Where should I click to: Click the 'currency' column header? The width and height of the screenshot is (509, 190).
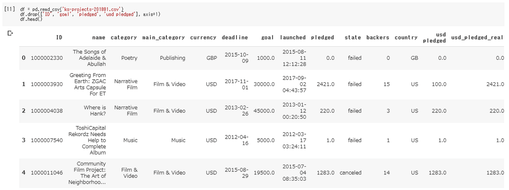[204, 37]
